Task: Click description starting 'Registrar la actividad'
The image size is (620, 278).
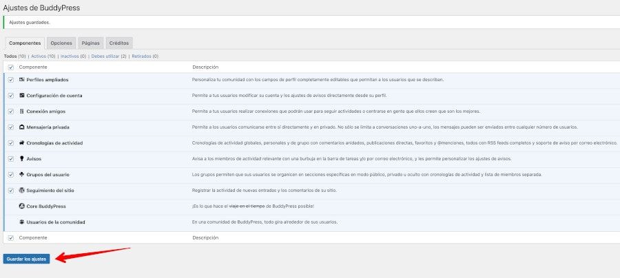Action: [x=265, y=191]
